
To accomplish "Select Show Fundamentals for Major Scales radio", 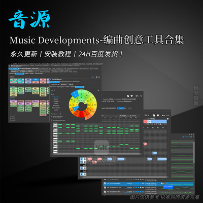I will click(52, 117).
